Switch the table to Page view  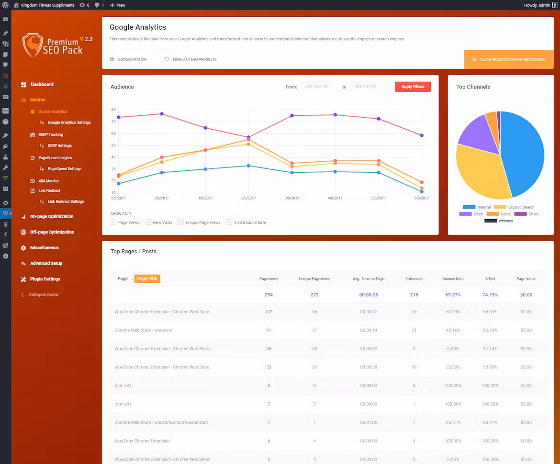coord(123,279)
